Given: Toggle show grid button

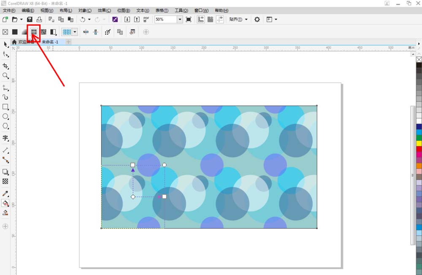Looking at the screenshot, I should pyautogui.click(x=210, y=19).
